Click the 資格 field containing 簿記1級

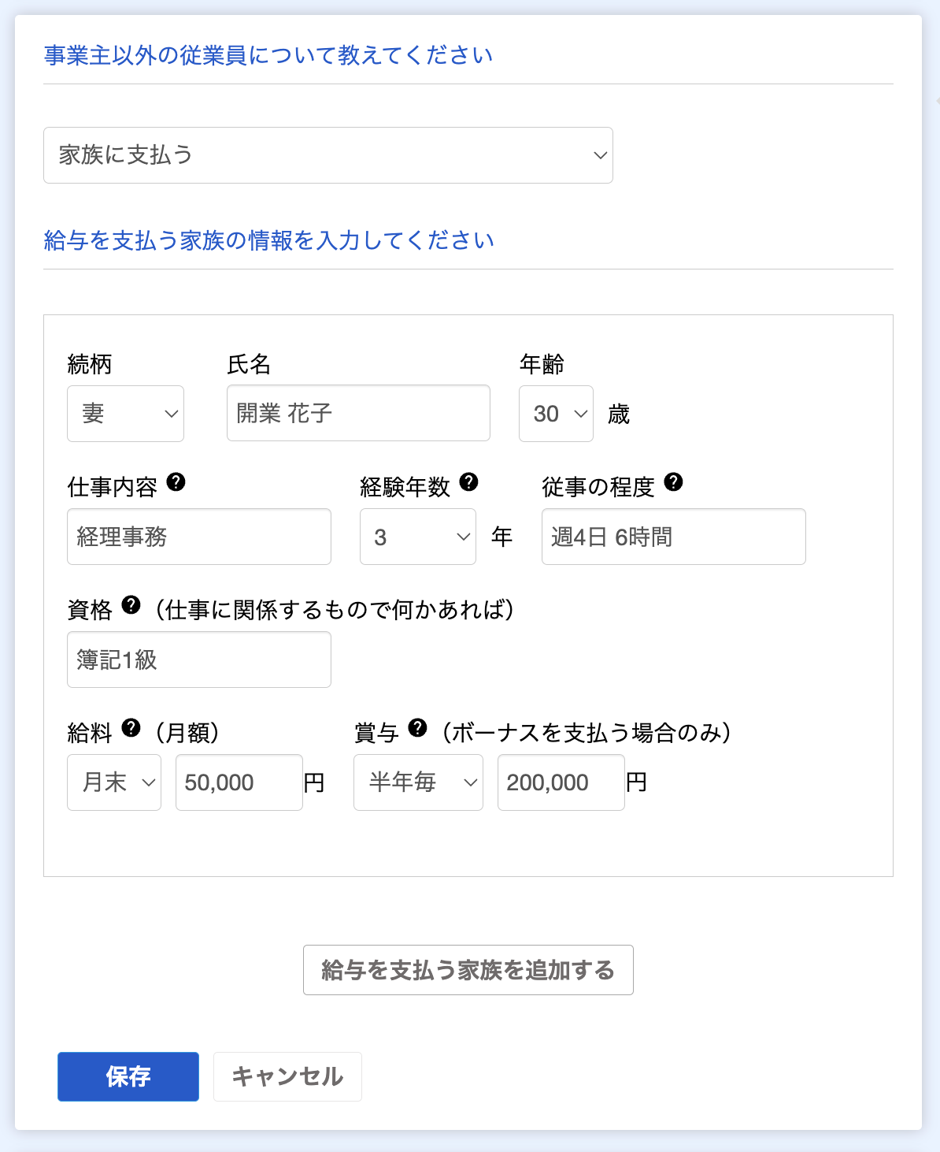pyautogui.click(x=199, y=660)
